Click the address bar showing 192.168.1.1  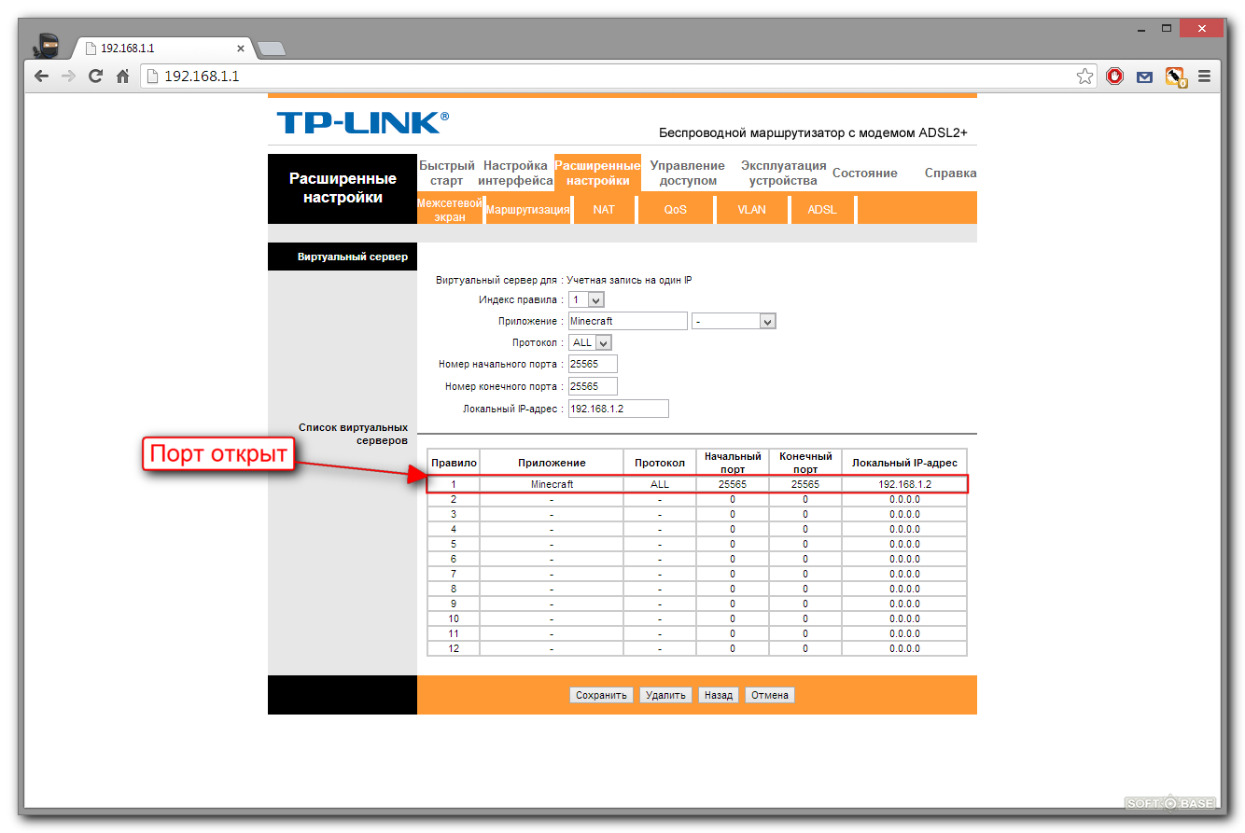tap(616, 76)
